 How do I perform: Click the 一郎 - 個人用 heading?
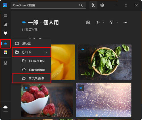tap(43, 22)
